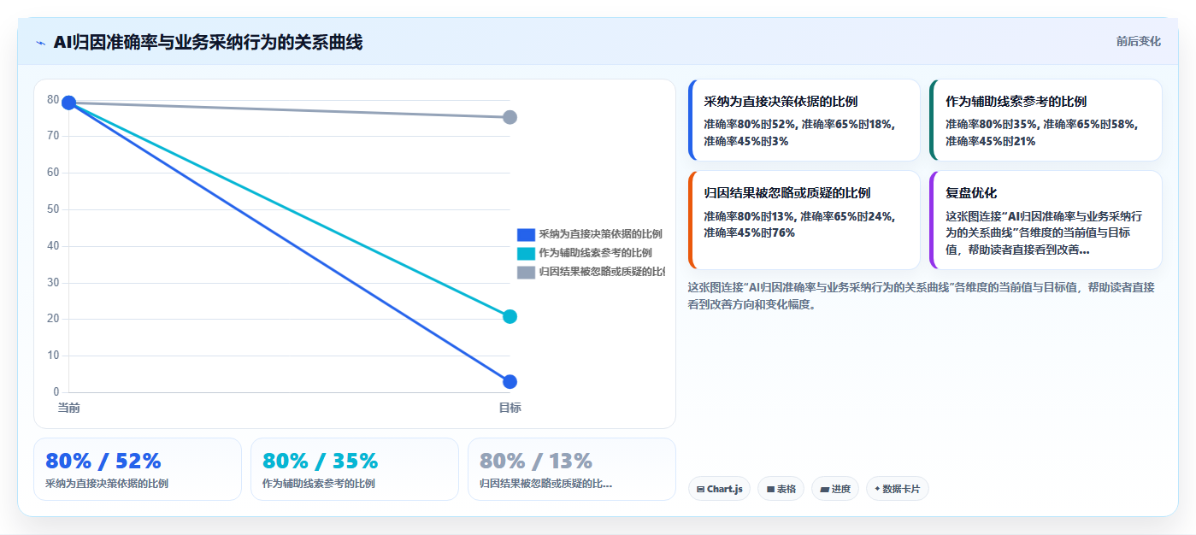Click the Chart.js tag chip
The height and width of the screenshot is (535, 1196).
(719, 489)
